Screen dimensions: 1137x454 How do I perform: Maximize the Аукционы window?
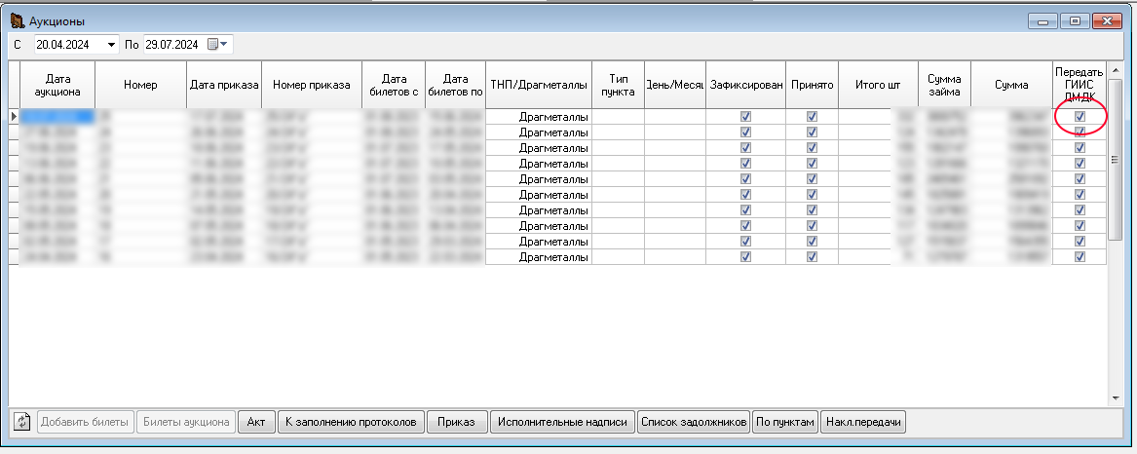tap(1075, 21)
